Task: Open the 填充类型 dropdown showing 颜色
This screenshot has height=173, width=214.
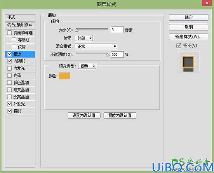Action: click(x=87, y=66)
